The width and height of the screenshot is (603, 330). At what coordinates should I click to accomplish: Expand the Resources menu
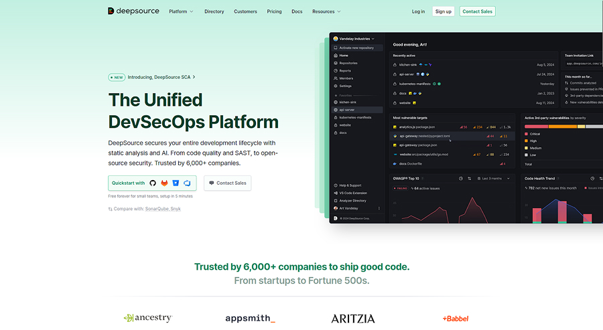[326, 11]
